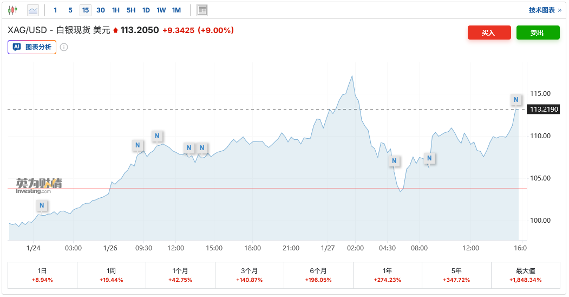Select the 15-minute interval

click(86, 10)
